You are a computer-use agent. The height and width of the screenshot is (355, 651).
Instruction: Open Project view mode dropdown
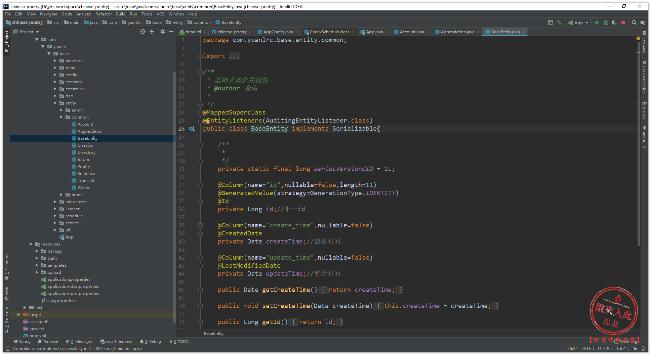(x=38, y=32)
